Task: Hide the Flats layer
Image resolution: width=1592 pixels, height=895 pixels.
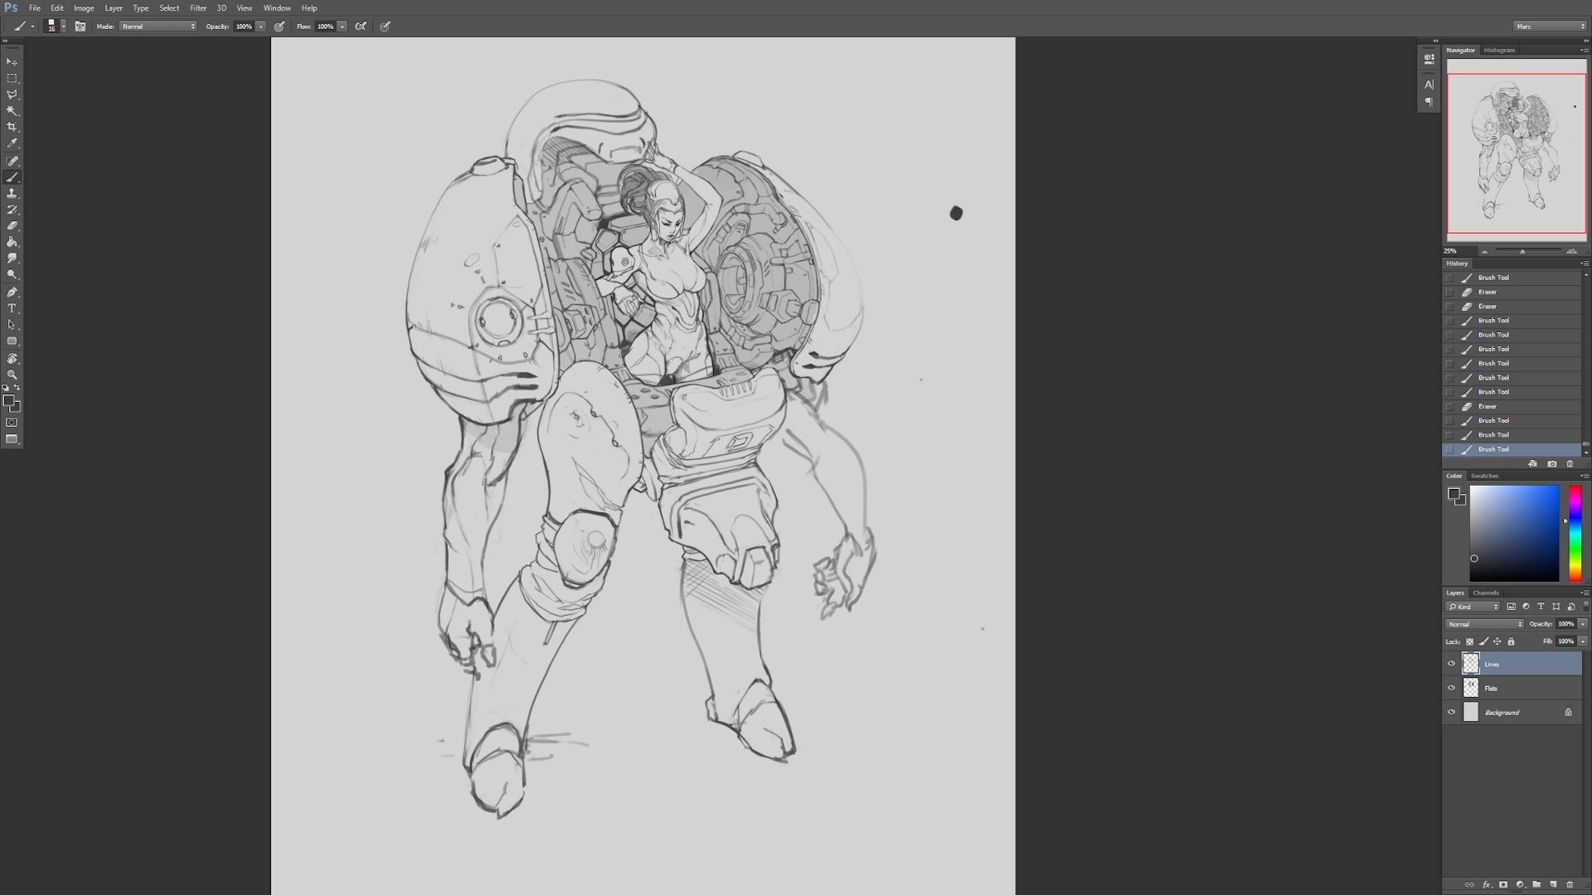Action: click(x=1451, y=688)
